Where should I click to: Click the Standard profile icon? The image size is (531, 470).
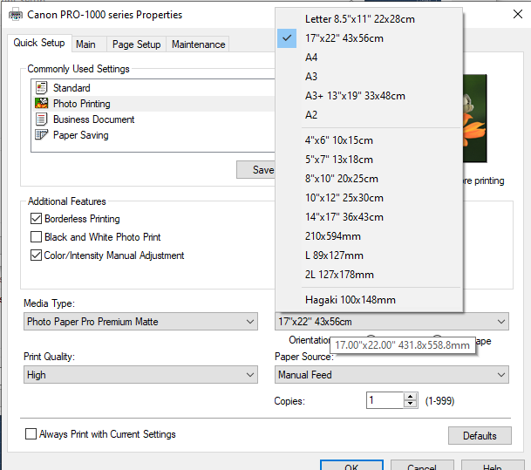click(41, 88)
